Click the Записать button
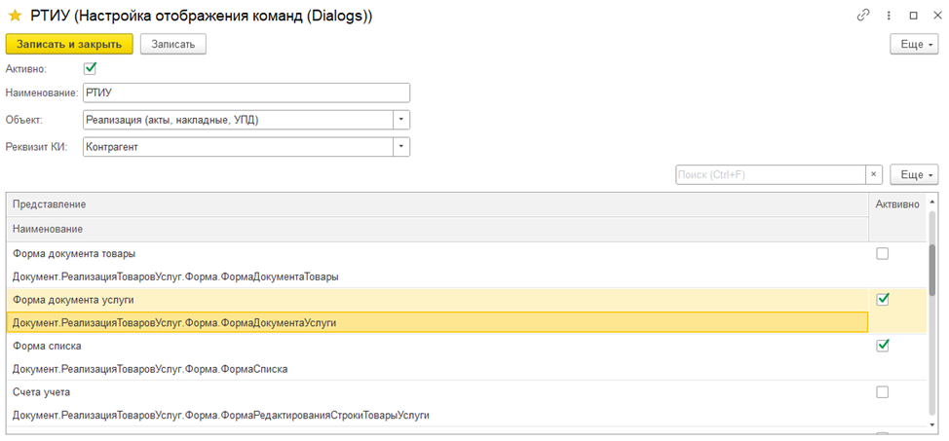The width and height of the screenshot is (949, 441). (x=172, y=44)
